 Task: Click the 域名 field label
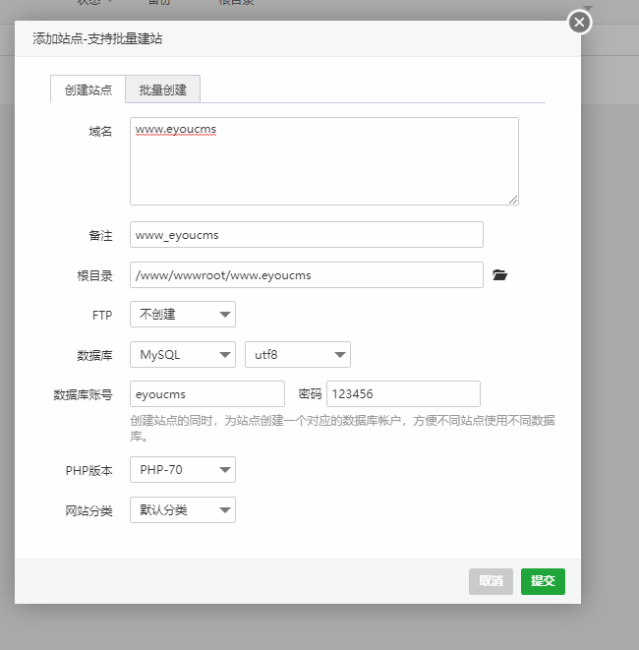(x=101, y=131)
